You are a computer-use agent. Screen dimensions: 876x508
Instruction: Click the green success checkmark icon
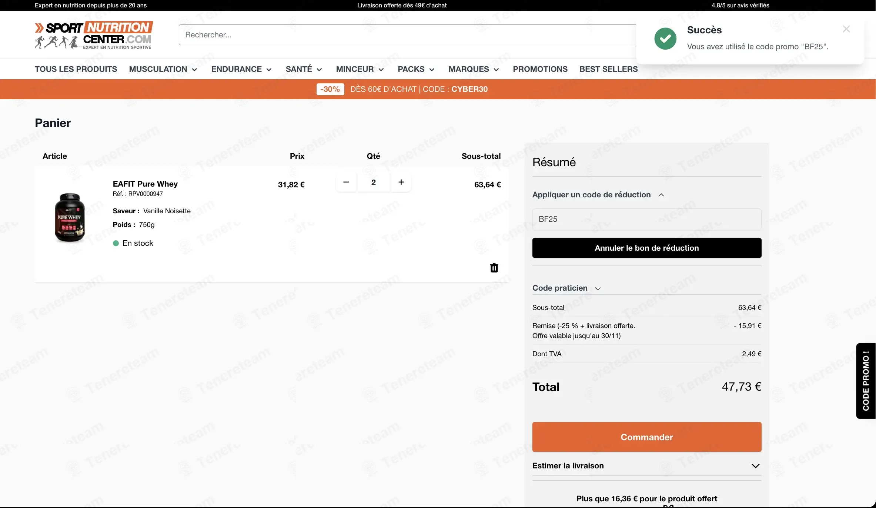[665, 39]
